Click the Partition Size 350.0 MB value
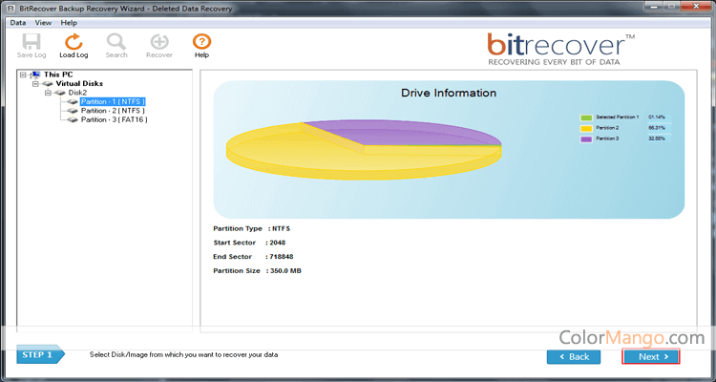This screenshot has width=716, height=382. tap(285, 270)
